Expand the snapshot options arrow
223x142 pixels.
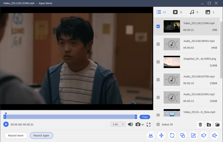pos(143,125)
